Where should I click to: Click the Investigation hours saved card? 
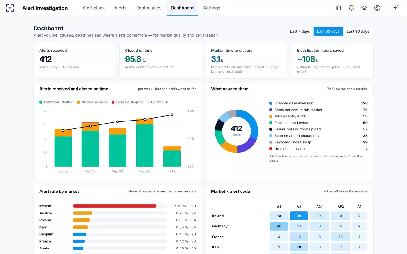332,60
